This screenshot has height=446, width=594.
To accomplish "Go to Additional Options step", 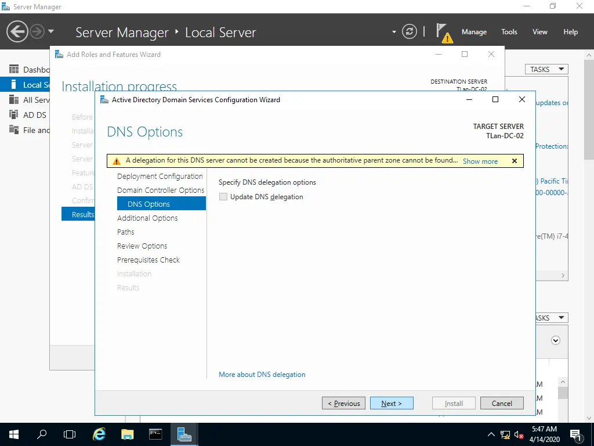I will click(147, 218).
